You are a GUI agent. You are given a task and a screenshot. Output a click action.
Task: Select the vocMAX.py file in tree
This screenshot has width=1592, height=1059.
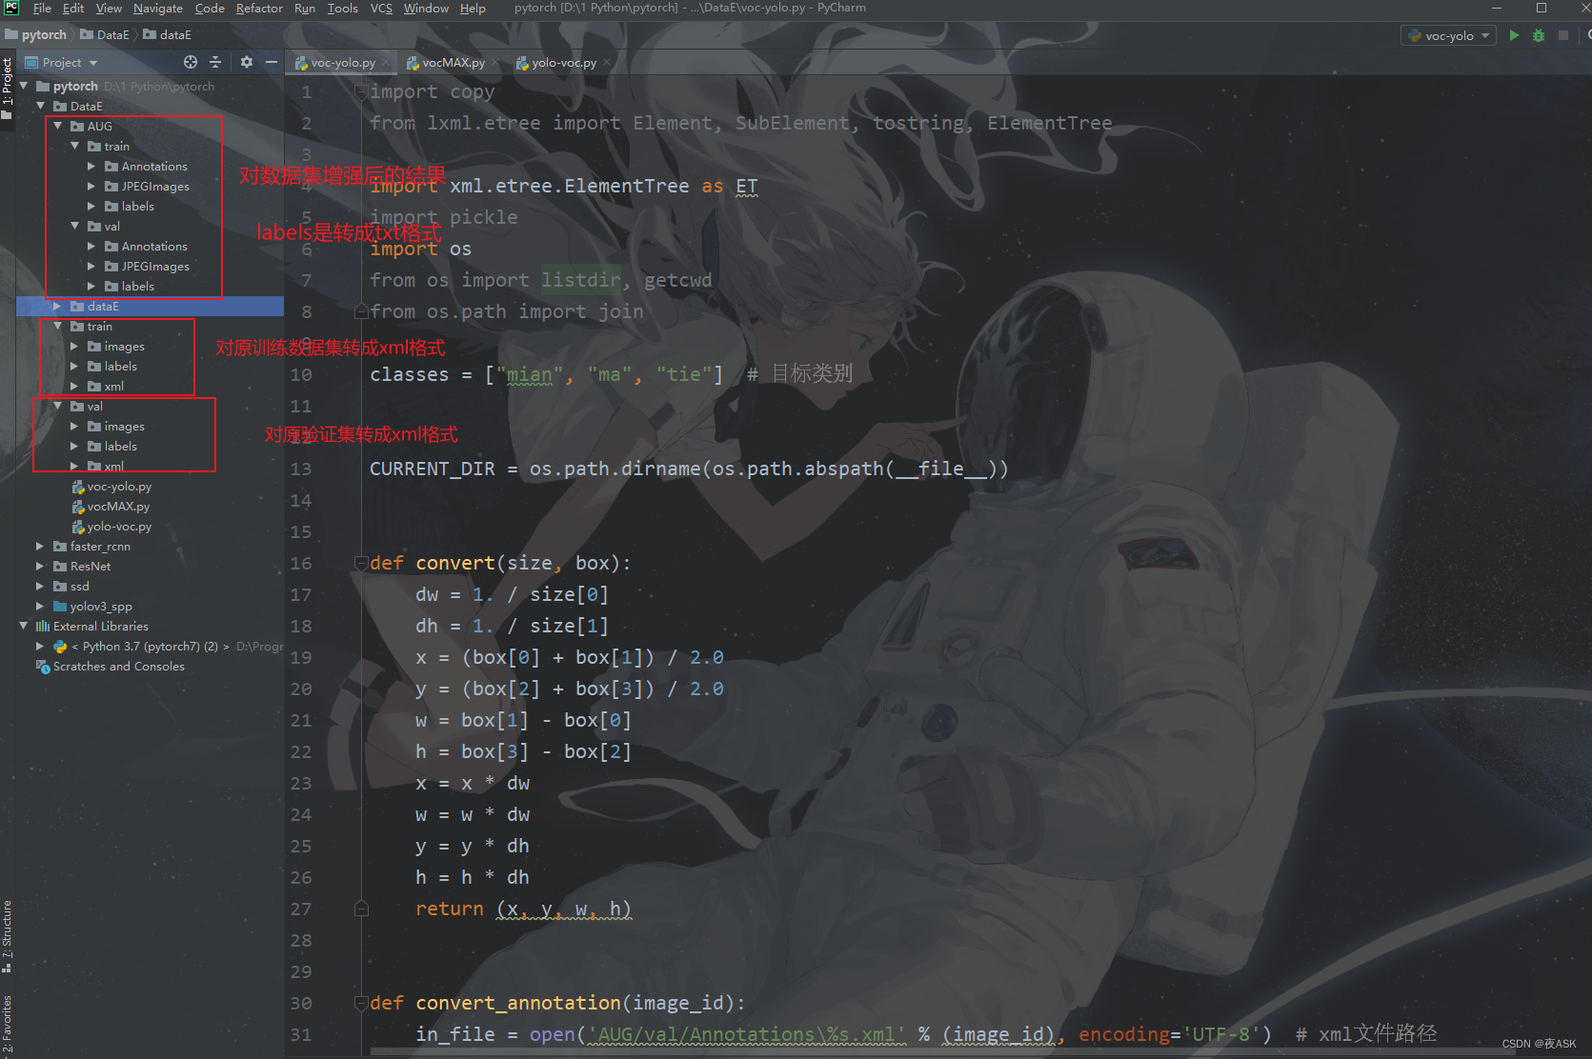click(118, 507)
